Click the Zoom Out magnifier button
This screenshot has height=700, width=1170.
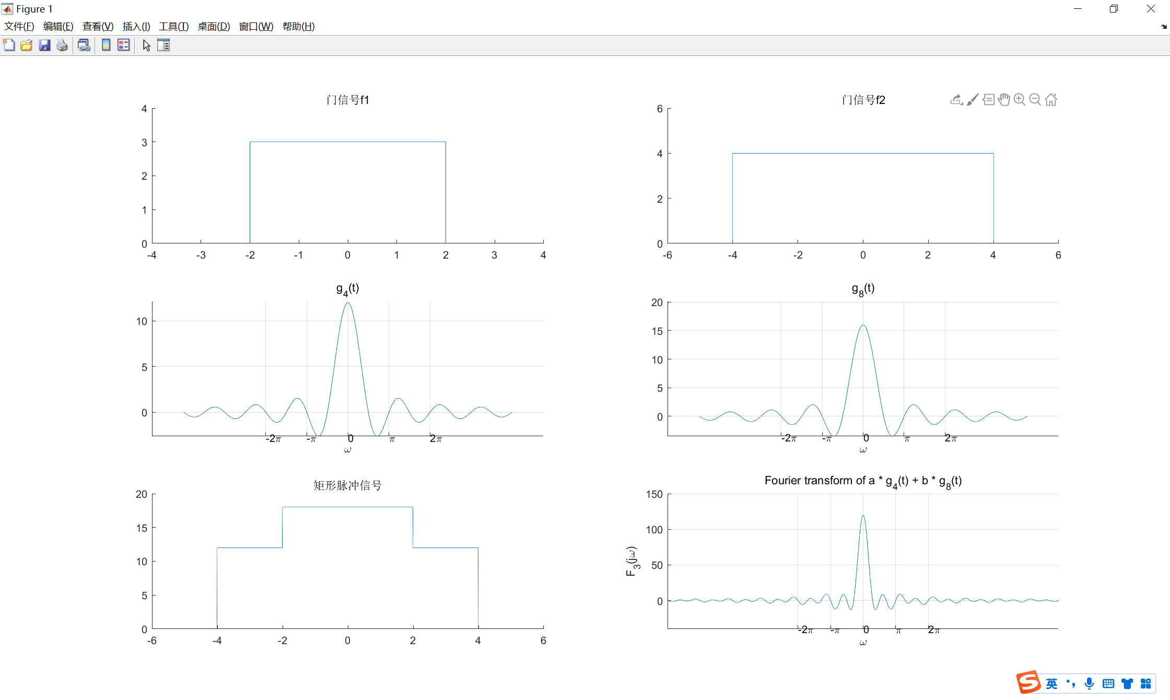(1035, 99)
